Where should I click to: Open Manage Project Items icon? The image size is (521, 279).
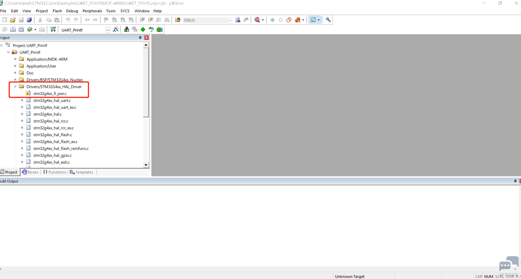[x=127, y=29]
